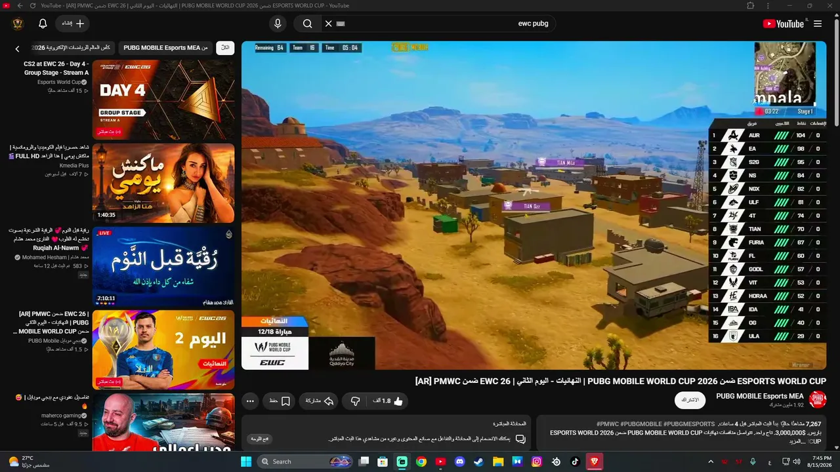Open TikTok from the taskbar
The width and height of the screenshot is (840, 472).
click(x=576, y=462)
